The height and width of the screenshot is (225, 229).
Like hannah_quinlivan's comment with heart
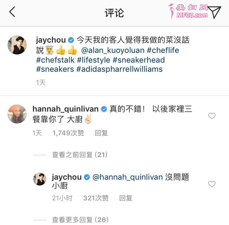(x=212, y=116)
